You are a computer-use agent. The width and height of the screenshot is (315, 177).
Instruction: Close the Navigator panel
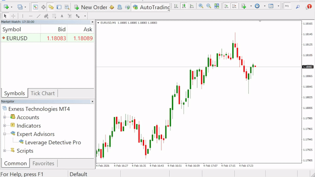93,101
